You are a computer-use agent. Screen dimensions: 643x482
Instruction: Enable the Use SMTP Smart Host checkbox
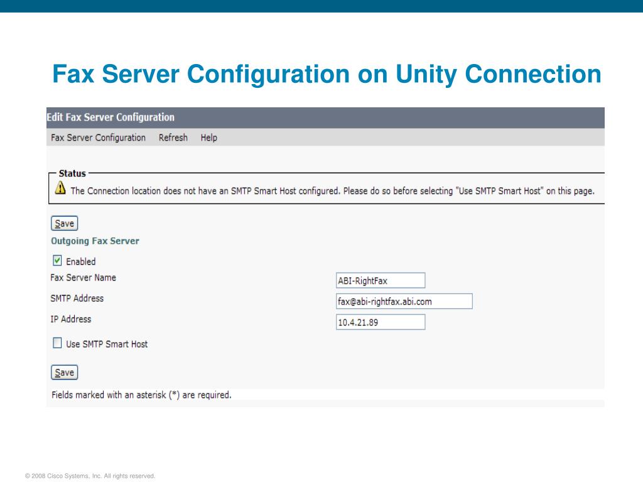coord(57,343)
